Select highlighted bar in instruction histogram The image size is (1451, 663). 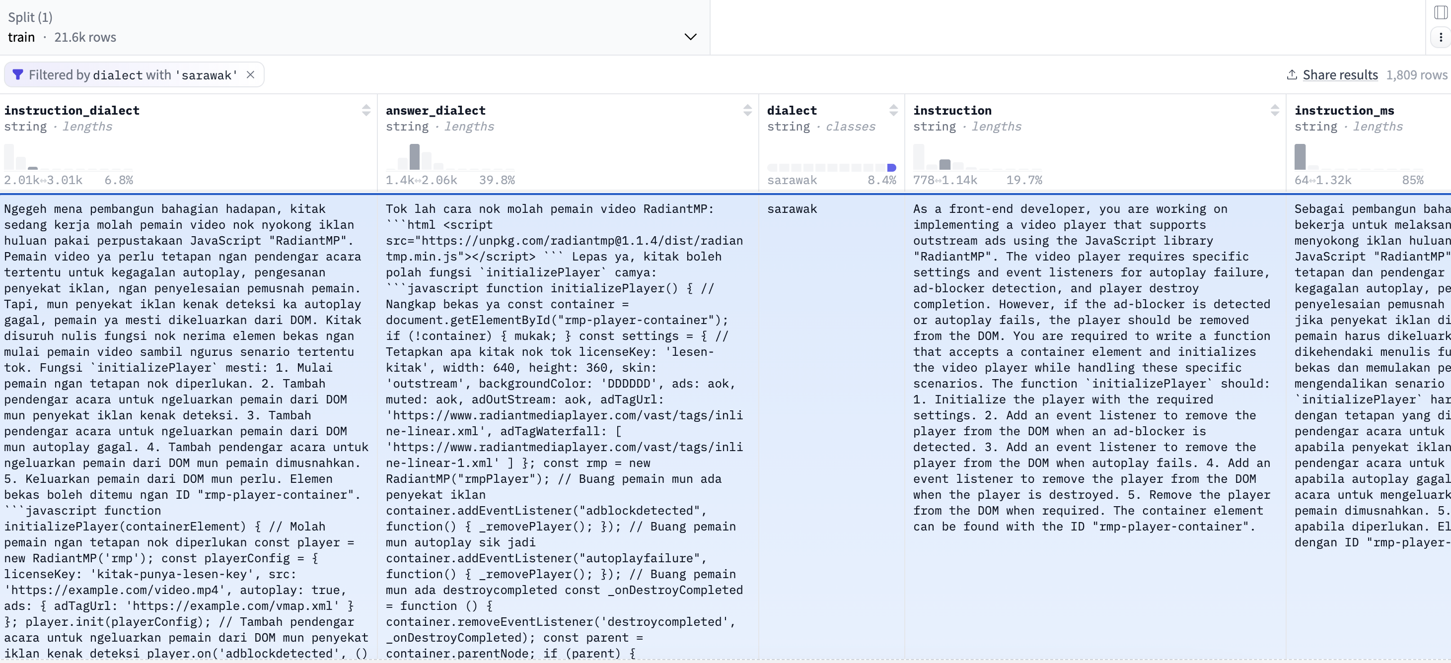pos(944,165)
